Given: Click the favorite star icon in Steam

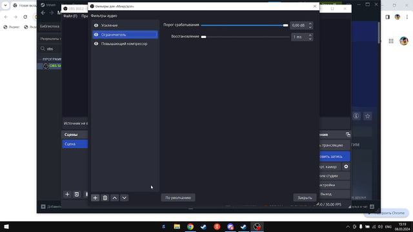Looking at the screenshot, I should click(x=368, y=116).
